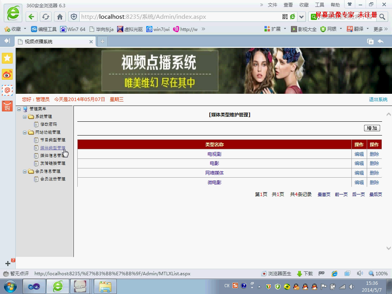392x294 pixels.
Task: Collapse the 系统管理 tree folder
Action: coord(24,117)
